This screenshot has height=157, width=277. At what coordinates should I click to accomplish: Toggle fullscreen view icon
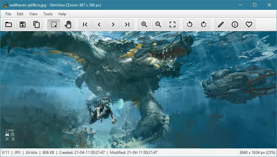click(x=172, y=24)
